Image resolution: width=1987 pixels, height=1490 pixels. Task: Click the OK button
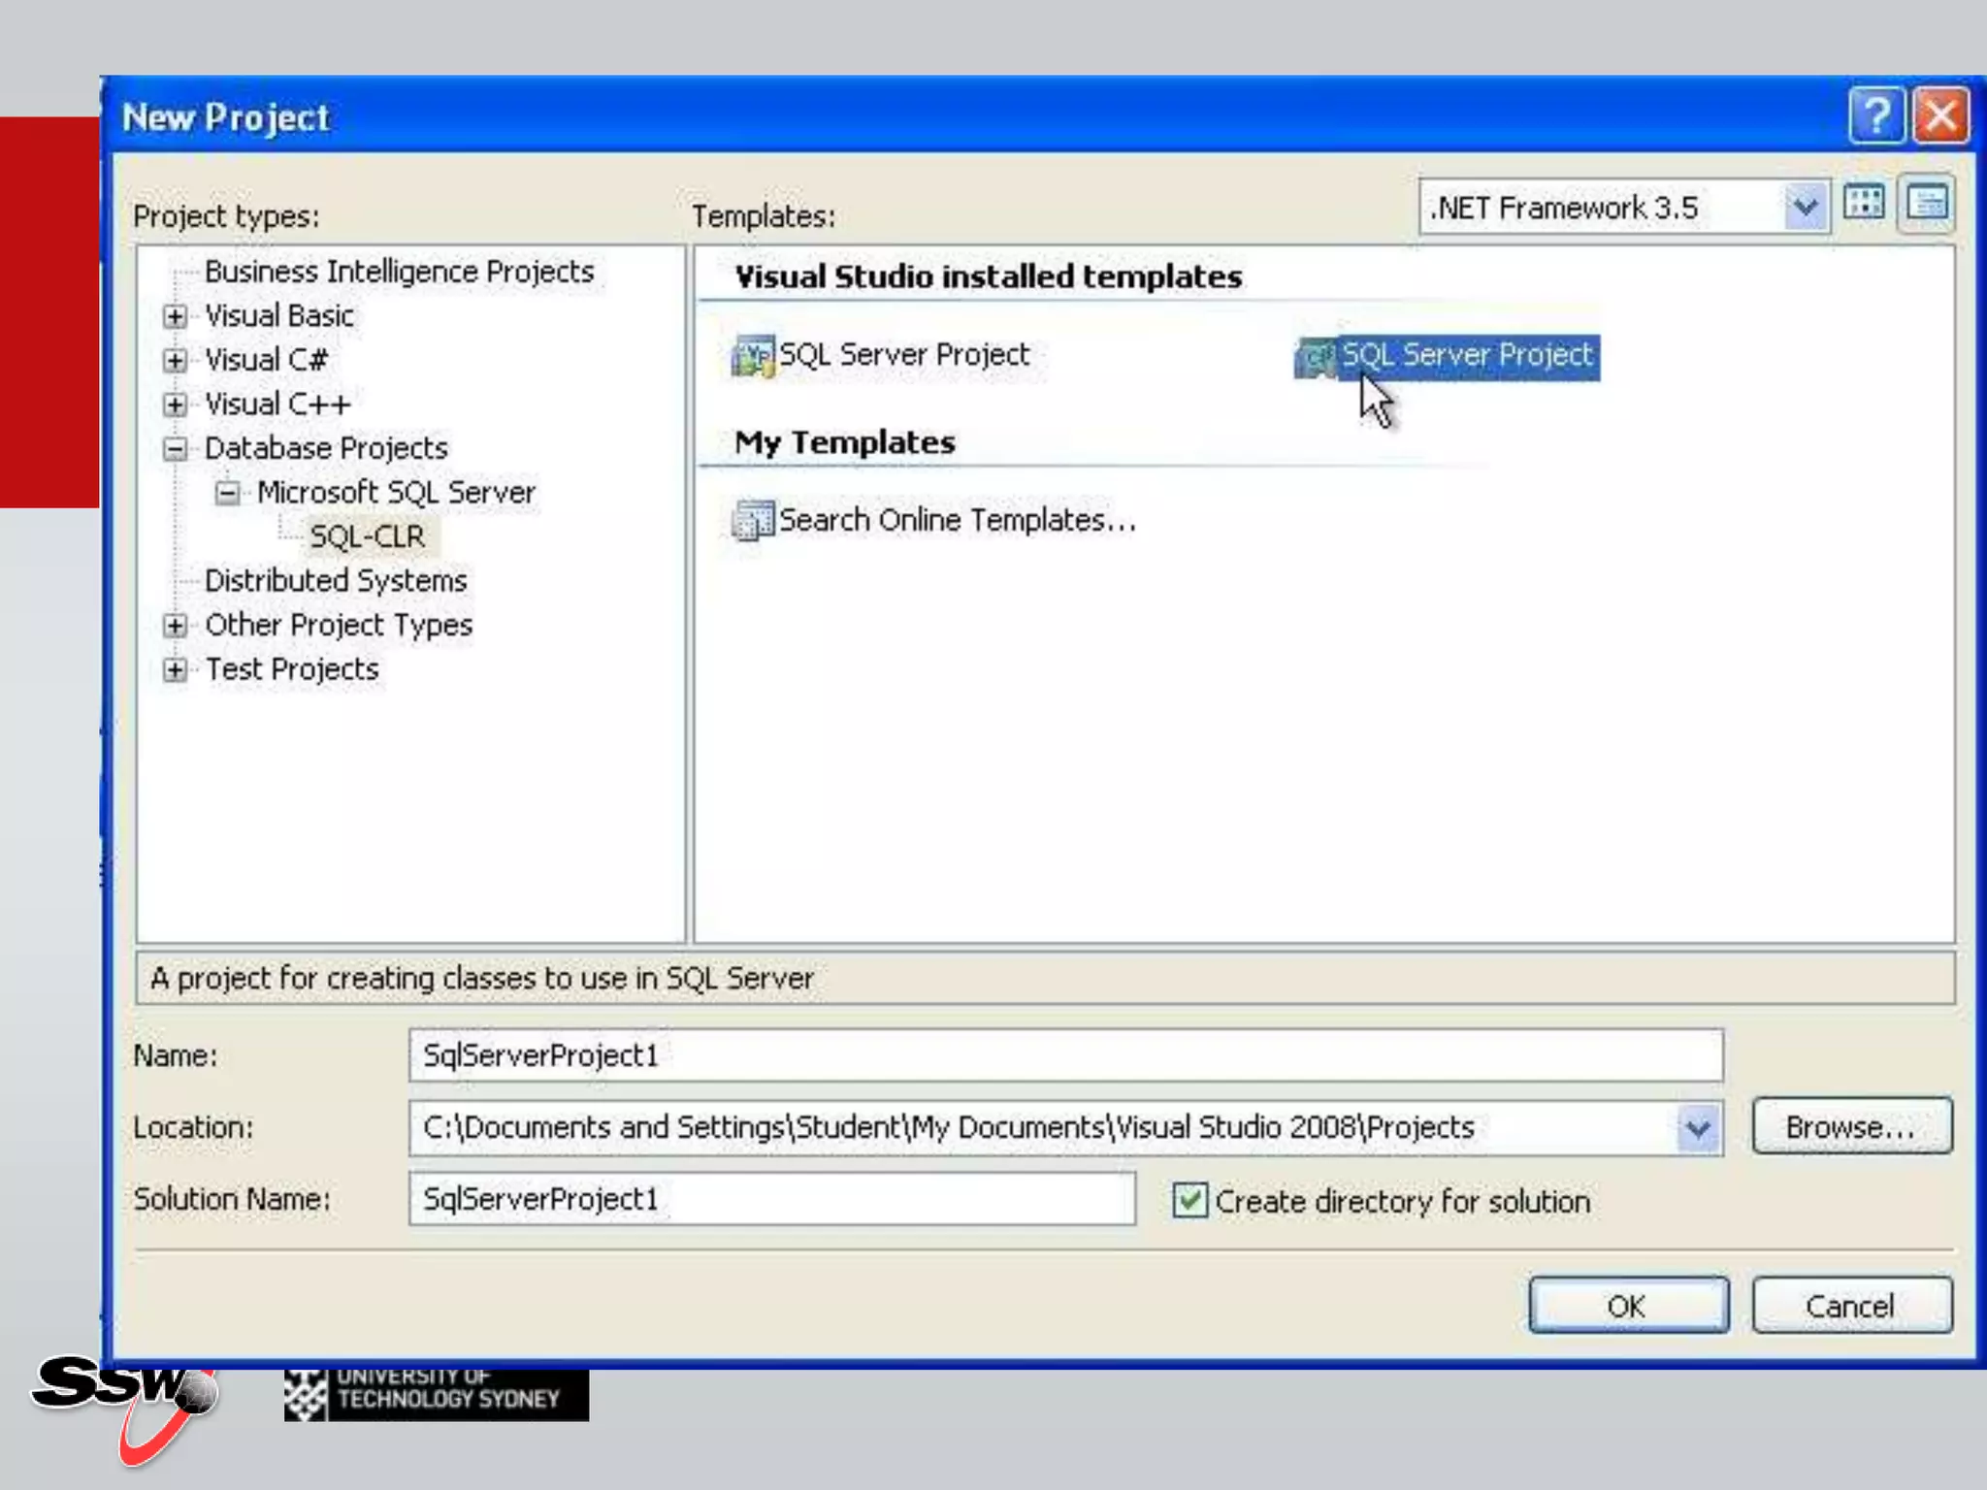point(1628,1306)
